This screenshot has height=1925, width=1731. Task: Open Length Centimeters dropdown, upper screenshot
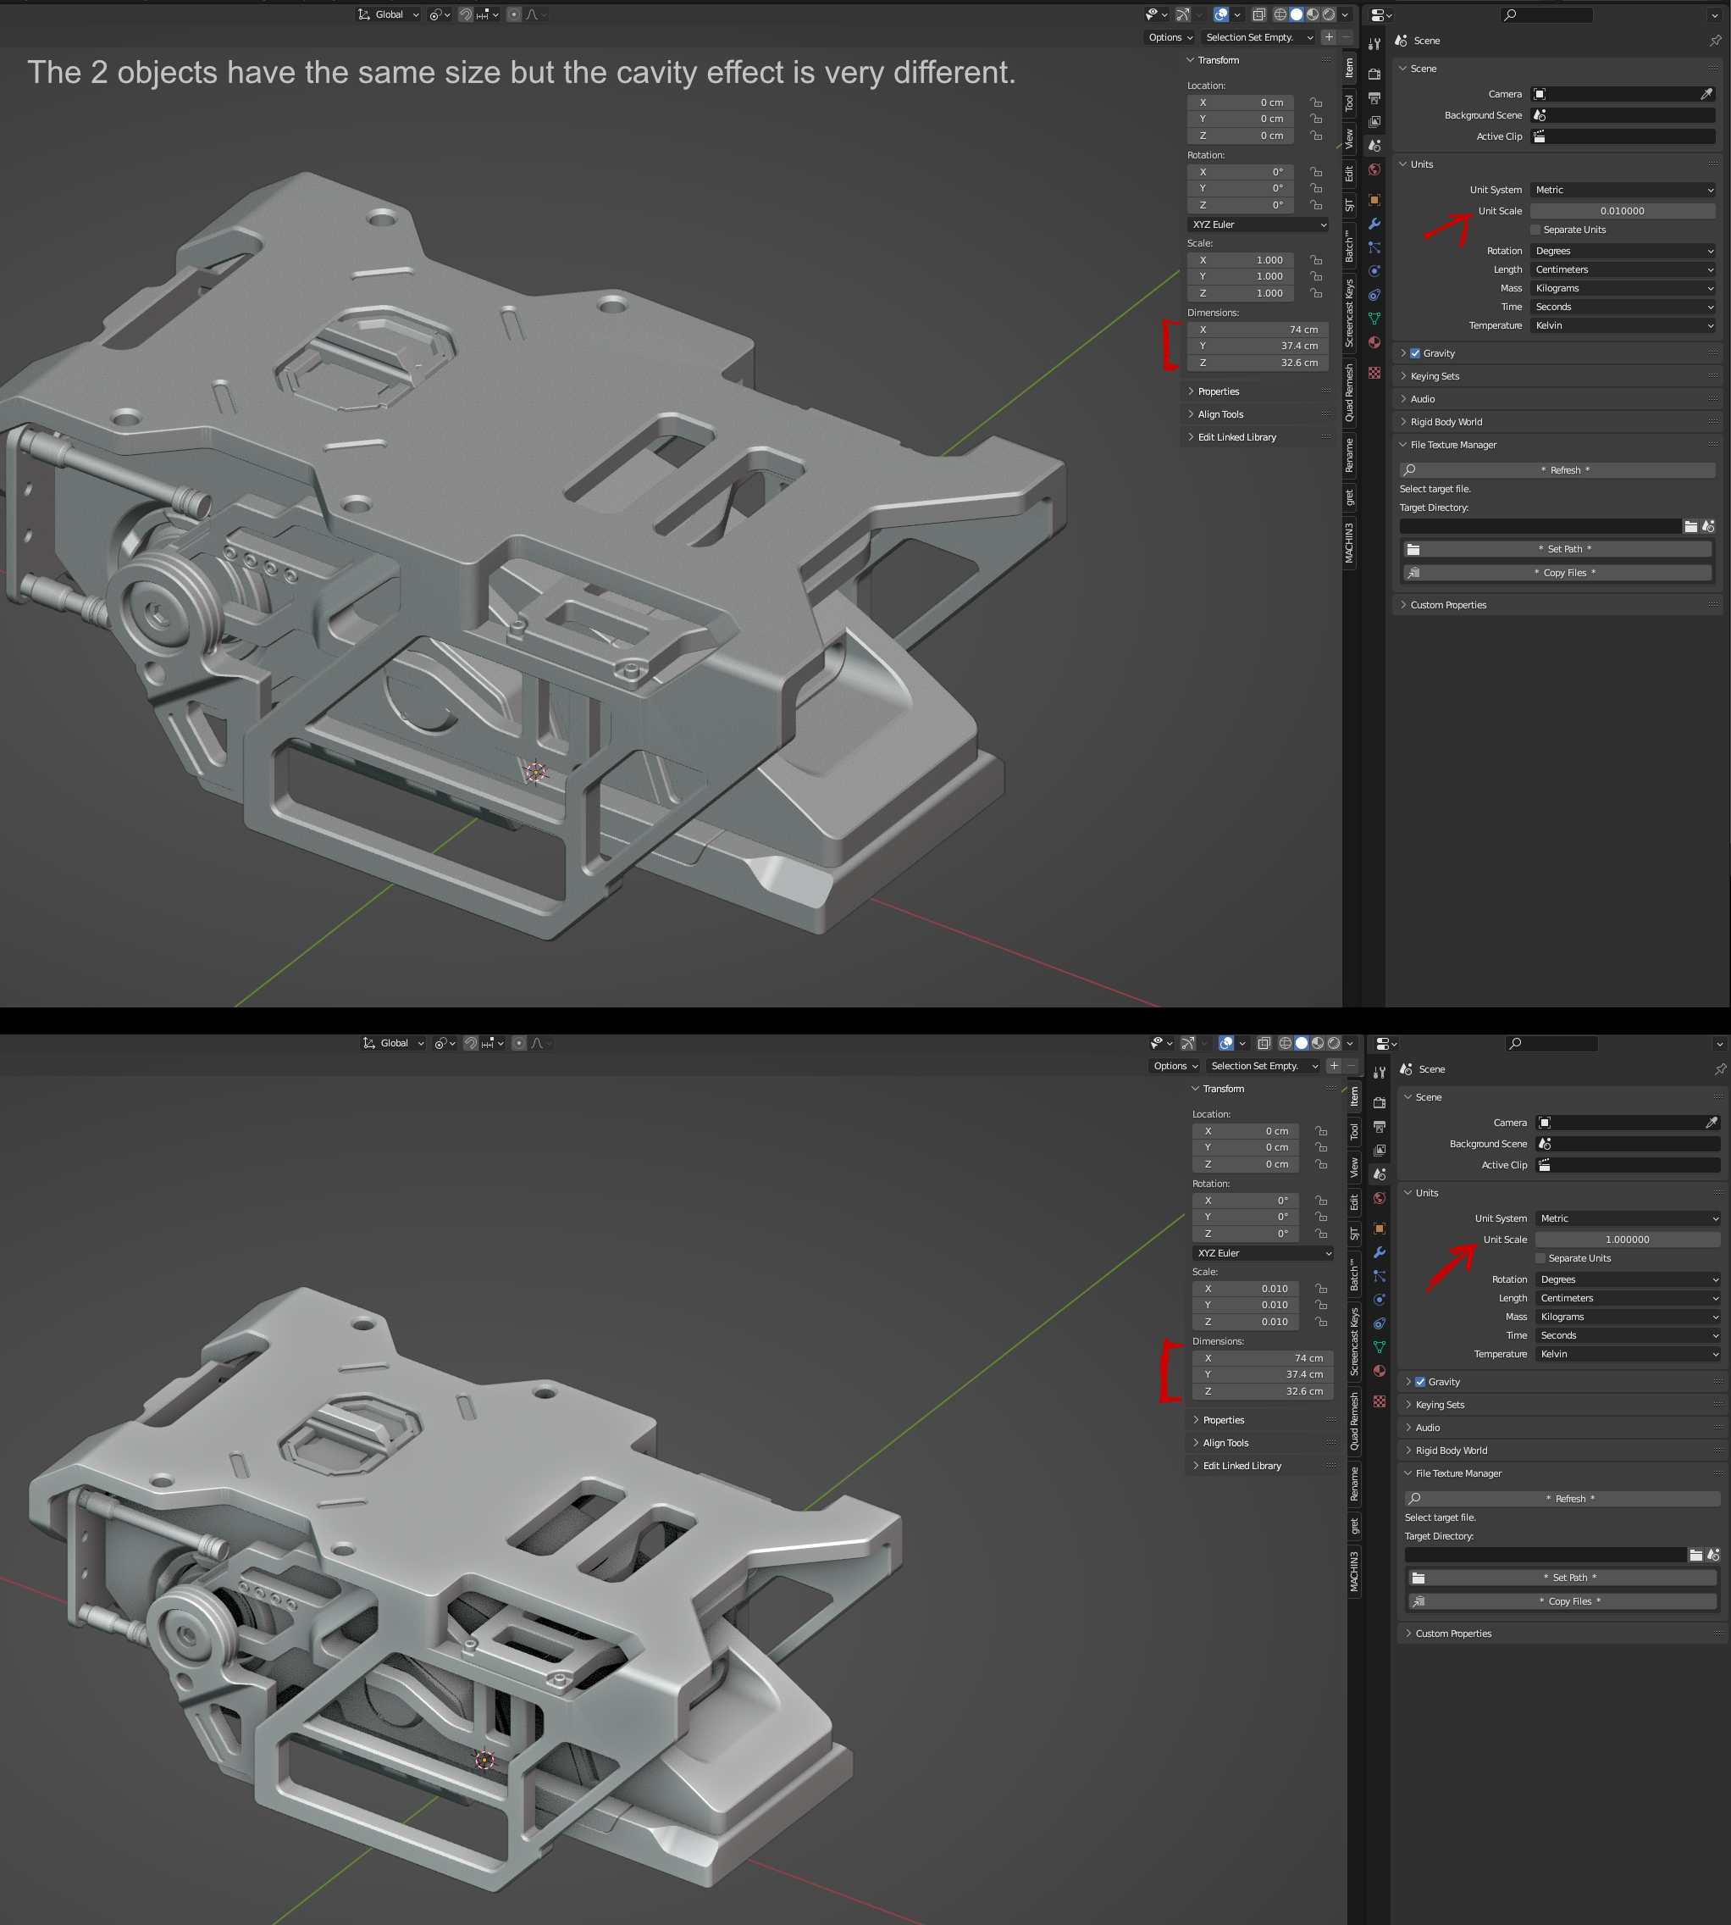click(1623, 269)
